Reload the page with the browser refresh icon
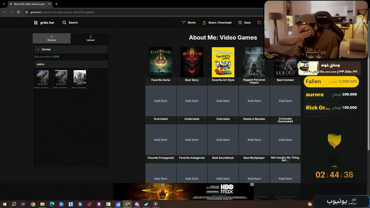Viewport: 370px width, 208px height. pos(18,12)
